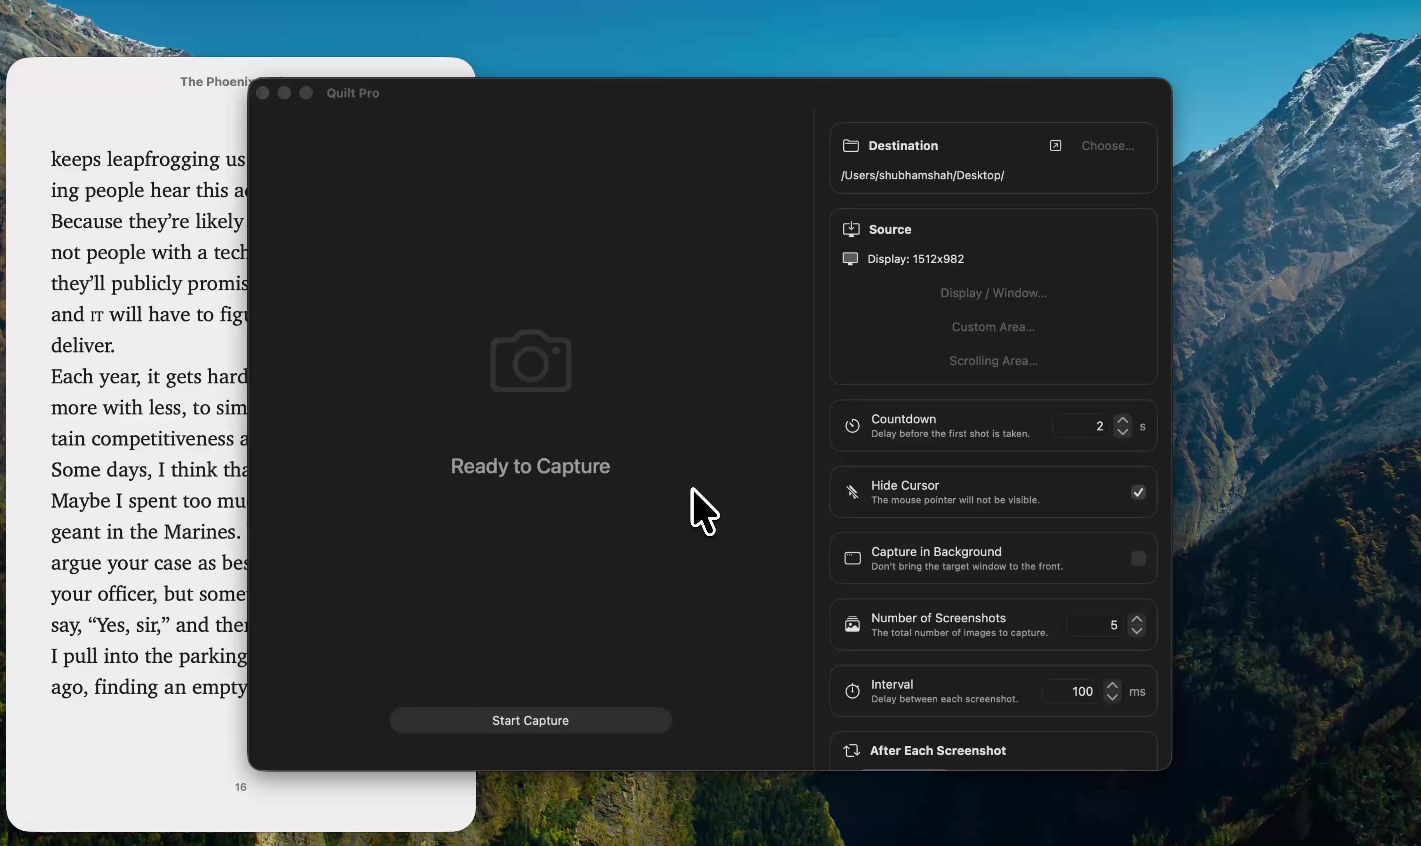Screen dimensions: 1421x846
Task: Click the Countdown timer icon
Action: point(852,426)
